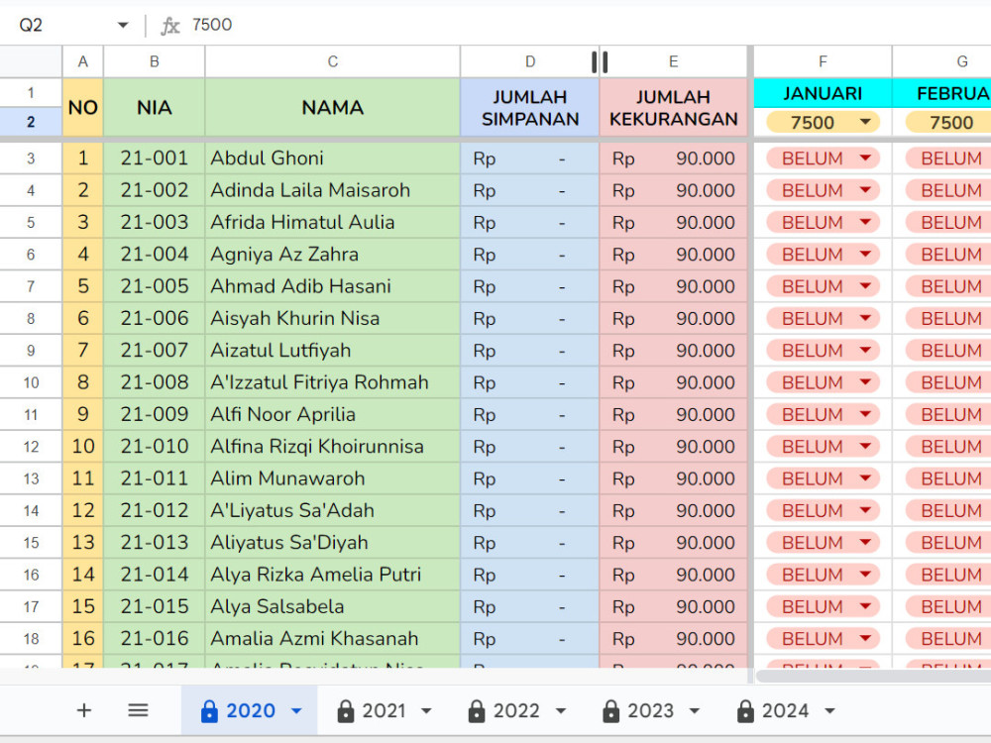The height and width of the screenshot is (743, 991).
Task: Open Abdul Ghoni's JANUARI BELUM dropdown
Action: click(823, 158)
